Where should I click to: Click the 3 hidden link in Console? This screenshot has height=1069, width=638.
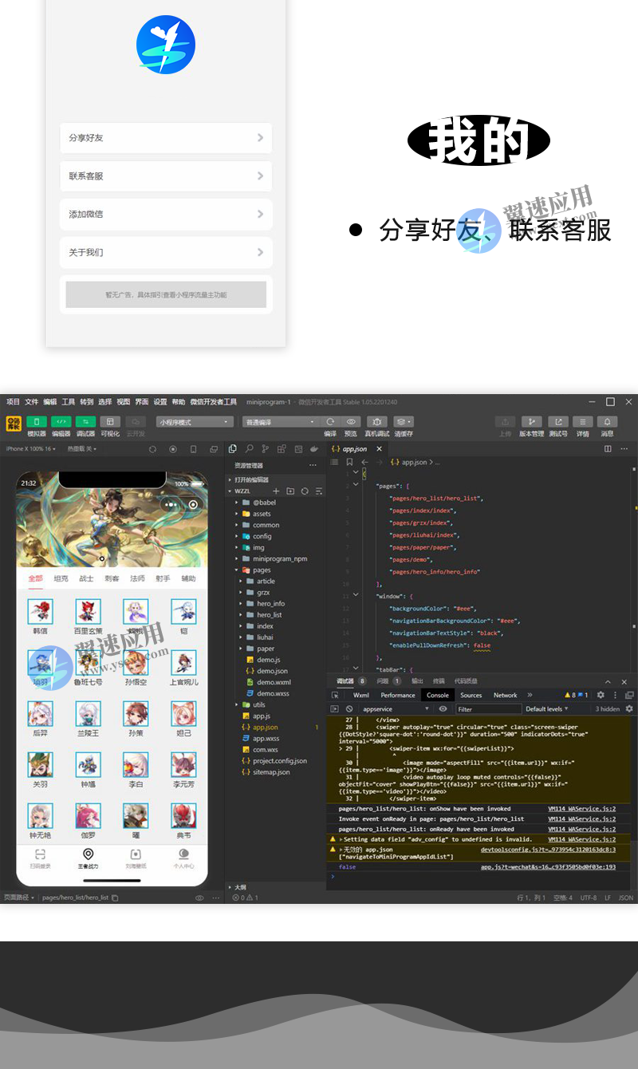[608, 708]
